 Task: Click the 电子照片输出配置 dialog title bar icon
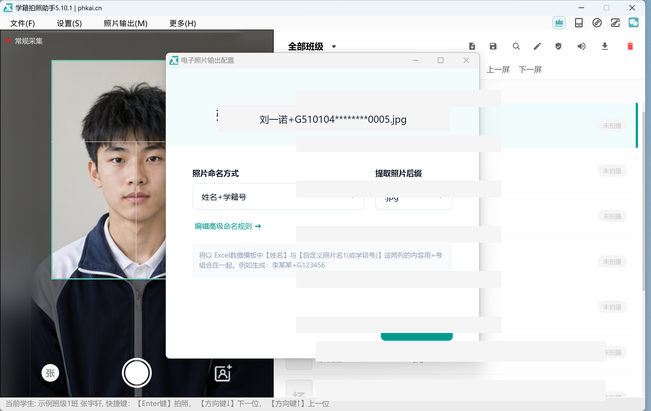point(174,60)
